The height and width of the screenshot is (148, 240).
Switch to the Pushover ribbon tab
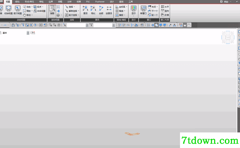tap(100, 2)
